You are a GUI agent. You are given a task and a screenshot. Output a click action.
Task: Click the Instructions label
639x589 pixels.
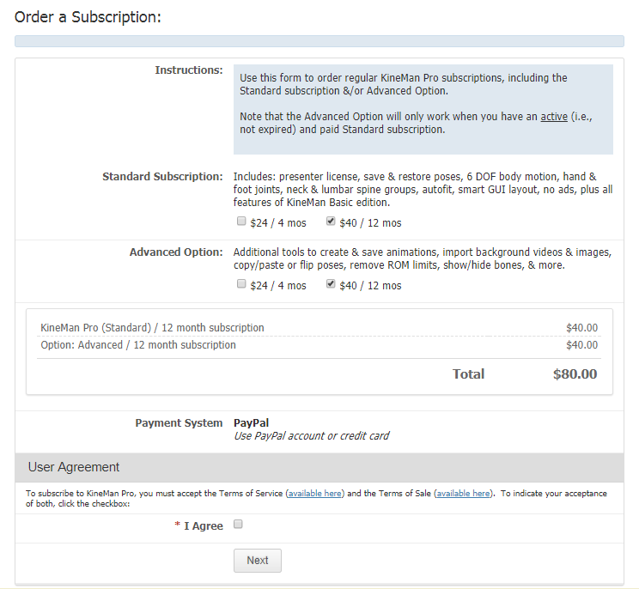(x=189, y=70)
